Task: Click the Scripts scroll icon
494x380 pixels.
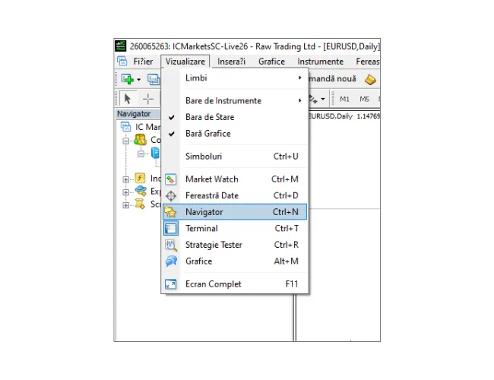Action: (x=140, y=204)
